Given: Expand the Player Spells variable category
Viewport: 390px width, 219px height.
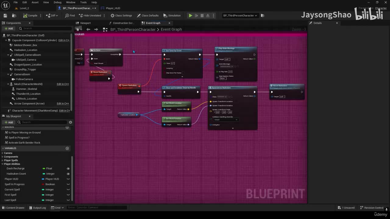Looking at the screenshot, I should (3, 160).
